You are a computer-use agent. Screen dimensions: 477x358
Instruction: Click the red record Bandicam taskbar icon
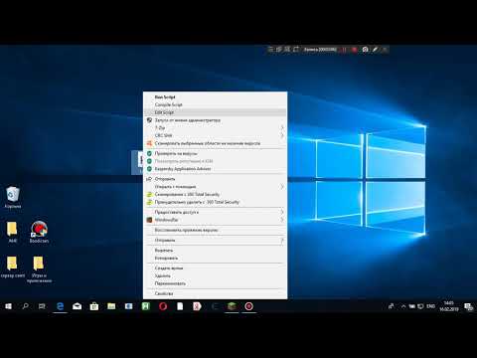(x=248, y=306)
